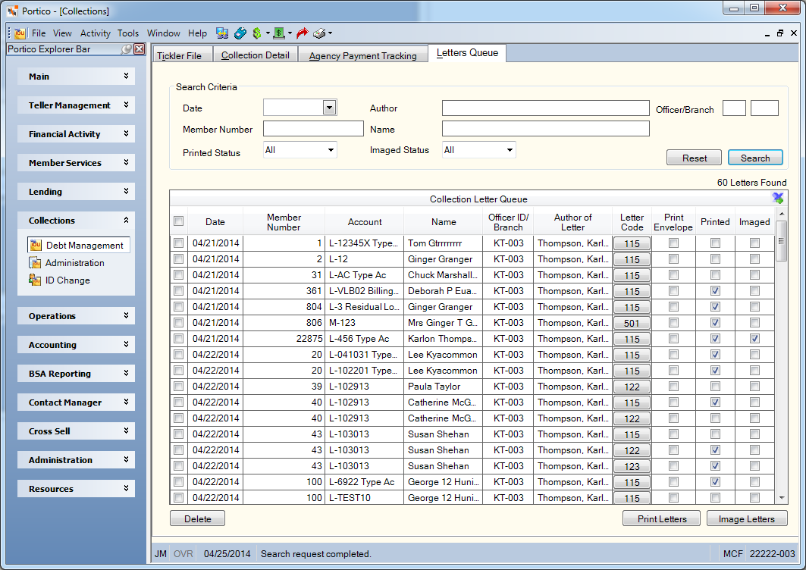The height and width of the screenshot is (570, 806).
Task: Click the Member Number input field
Action: 313,129
